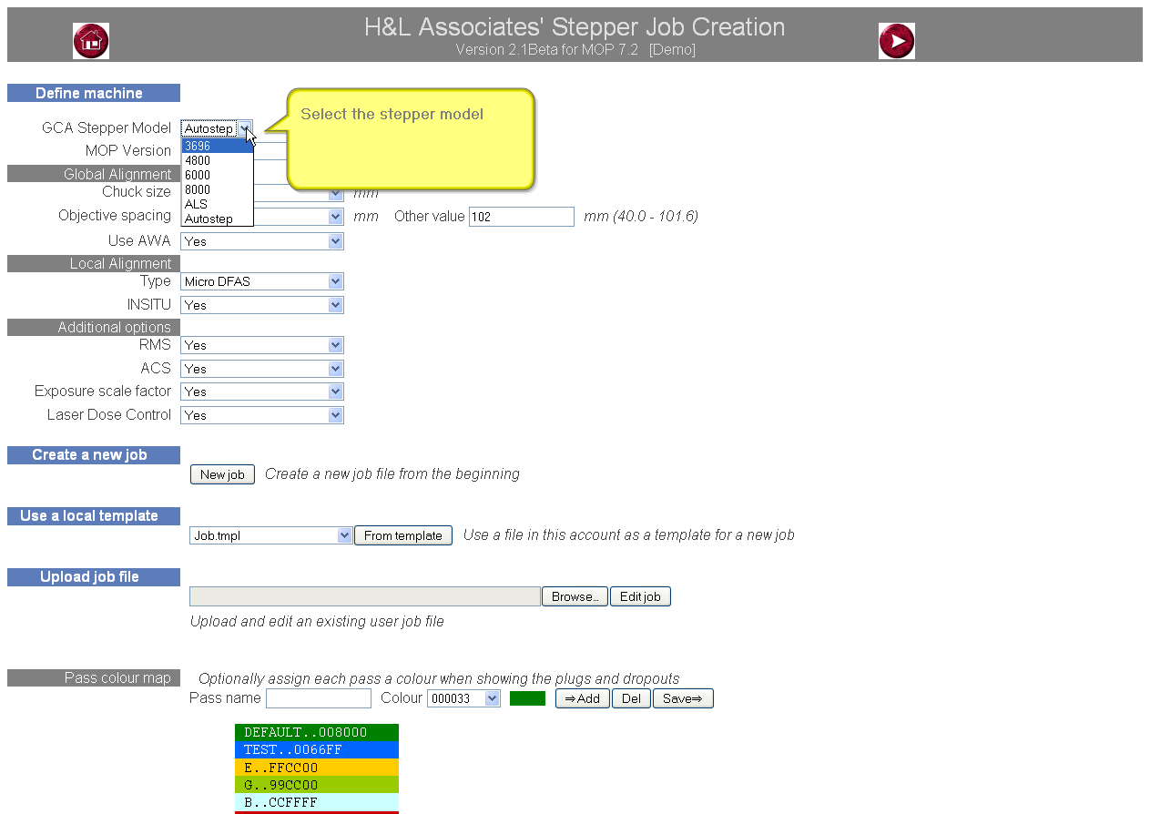Image resolution: width=1150 pixels, height=814 pixels.
Task: Click the Other value input field
Action: [x=522, y=217]
